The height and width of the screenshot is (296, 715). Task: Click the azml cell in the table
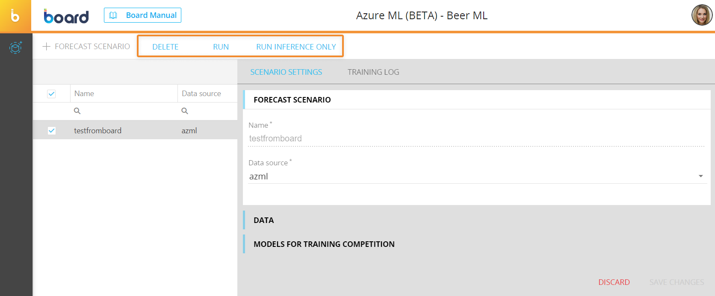[x=189, y=131]
